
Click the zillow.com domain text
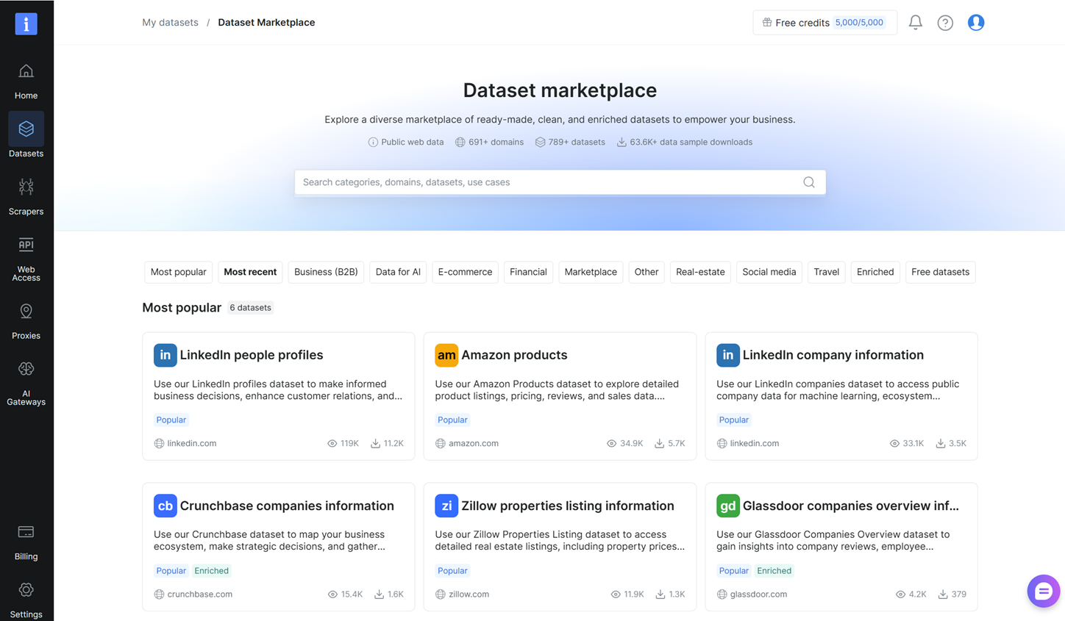point(469,595)
